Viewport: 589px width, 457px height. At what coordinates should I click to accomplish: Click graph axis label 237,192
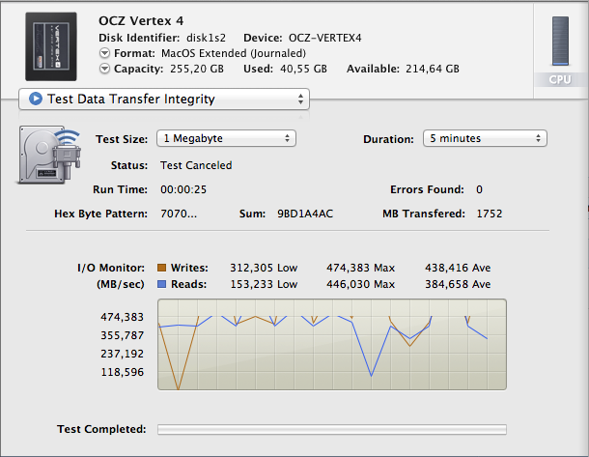click(x=122, y=354)
